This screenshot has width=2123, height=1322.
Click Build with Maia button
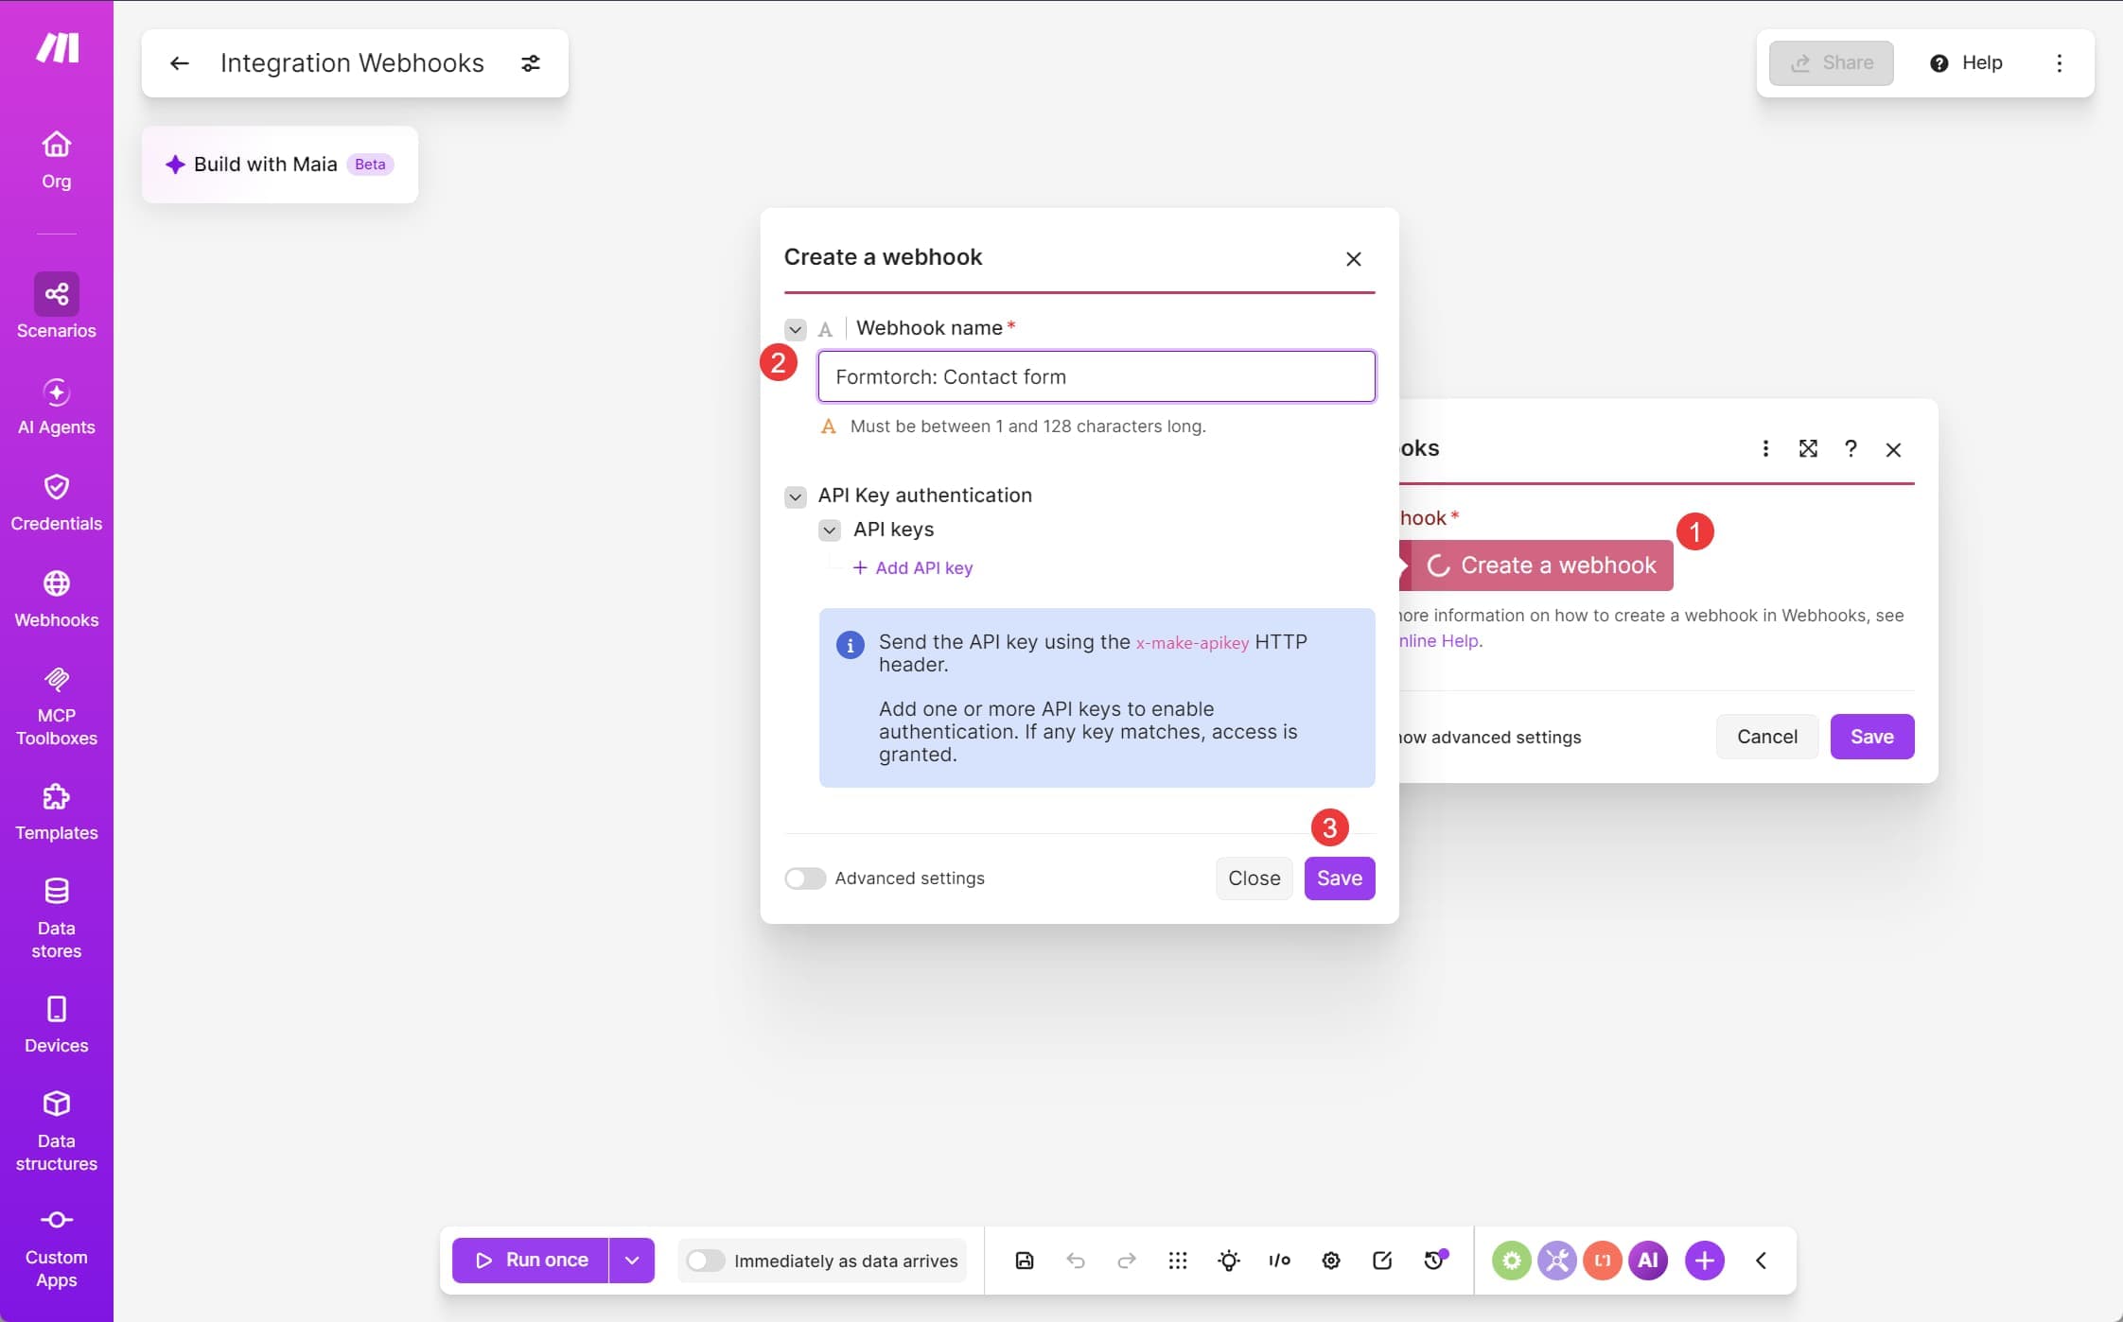tap(280, 165)
